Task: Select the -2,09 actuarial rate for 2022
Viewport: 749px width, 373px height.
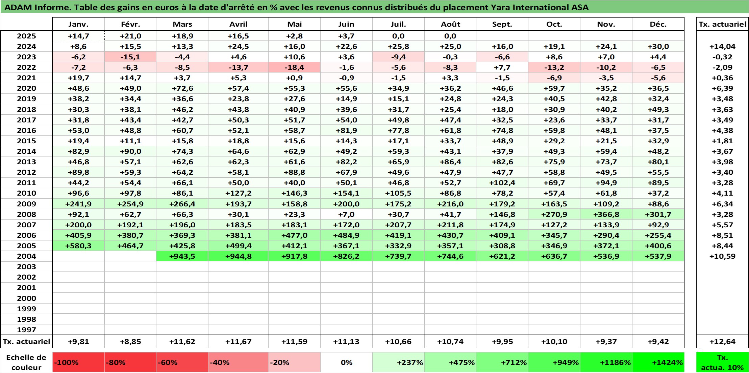Action: click(722, 67)
